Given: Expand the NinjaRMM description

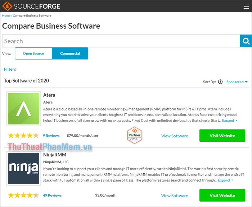Looking at the screenshot, I should coord(225,180).
